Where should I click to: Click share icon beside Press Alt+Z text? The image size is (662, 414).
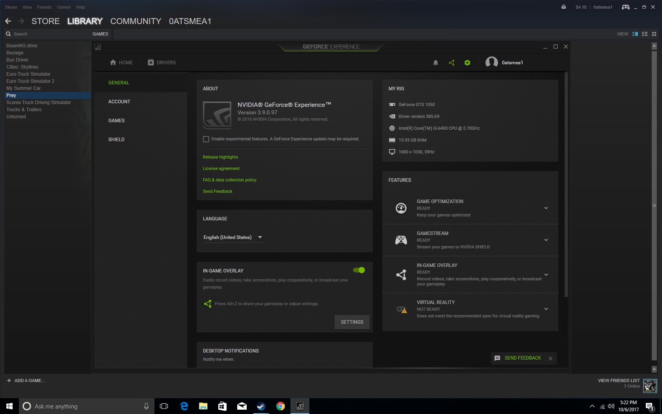coord(208,304)
